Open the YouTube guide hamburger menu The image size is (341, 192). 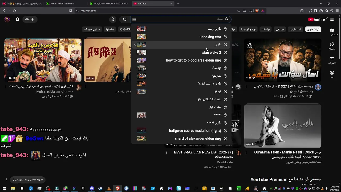332,19
